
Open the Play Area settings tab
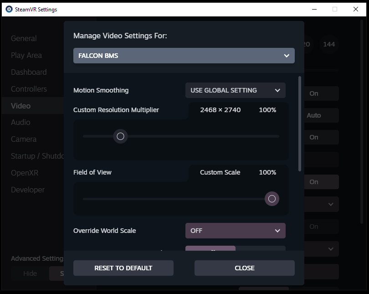click(26, 55)
